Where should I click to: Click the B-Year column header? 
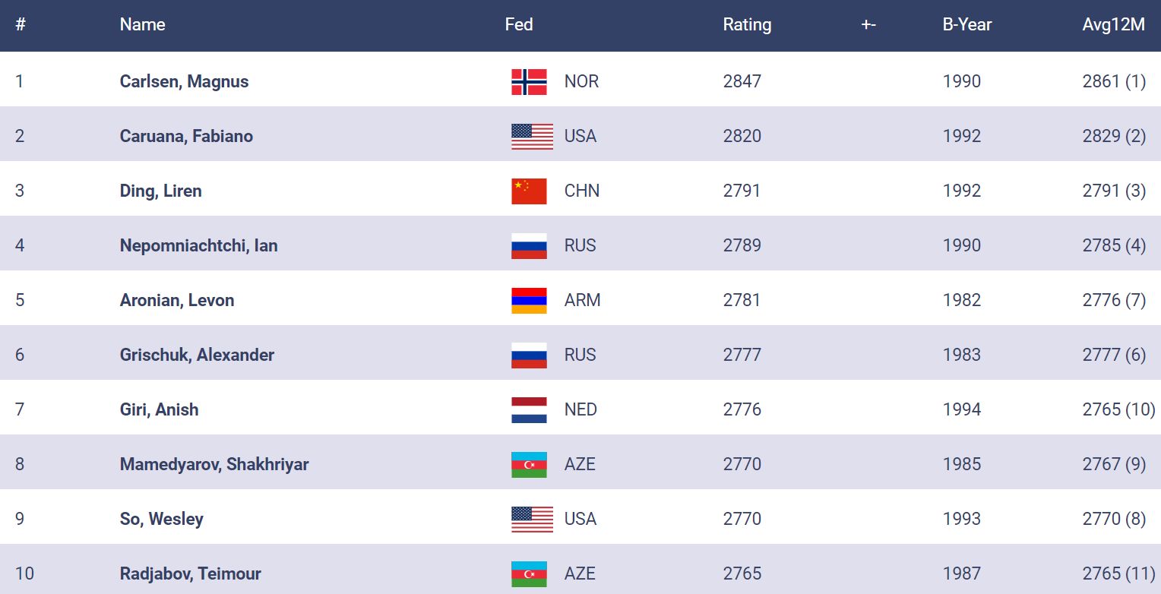[966, 25]
